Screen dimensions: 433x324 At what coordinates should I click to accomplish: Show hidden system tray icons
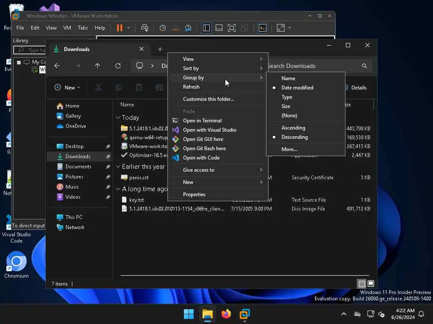pos(344,314)
